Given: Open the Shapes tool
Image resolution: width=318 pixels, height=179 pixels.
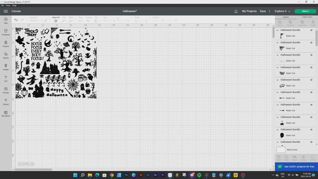Looking at the screenshot, I should coord(6,55).
